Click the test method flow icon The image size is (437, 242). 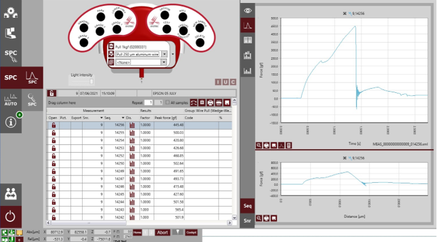point(111,54)
